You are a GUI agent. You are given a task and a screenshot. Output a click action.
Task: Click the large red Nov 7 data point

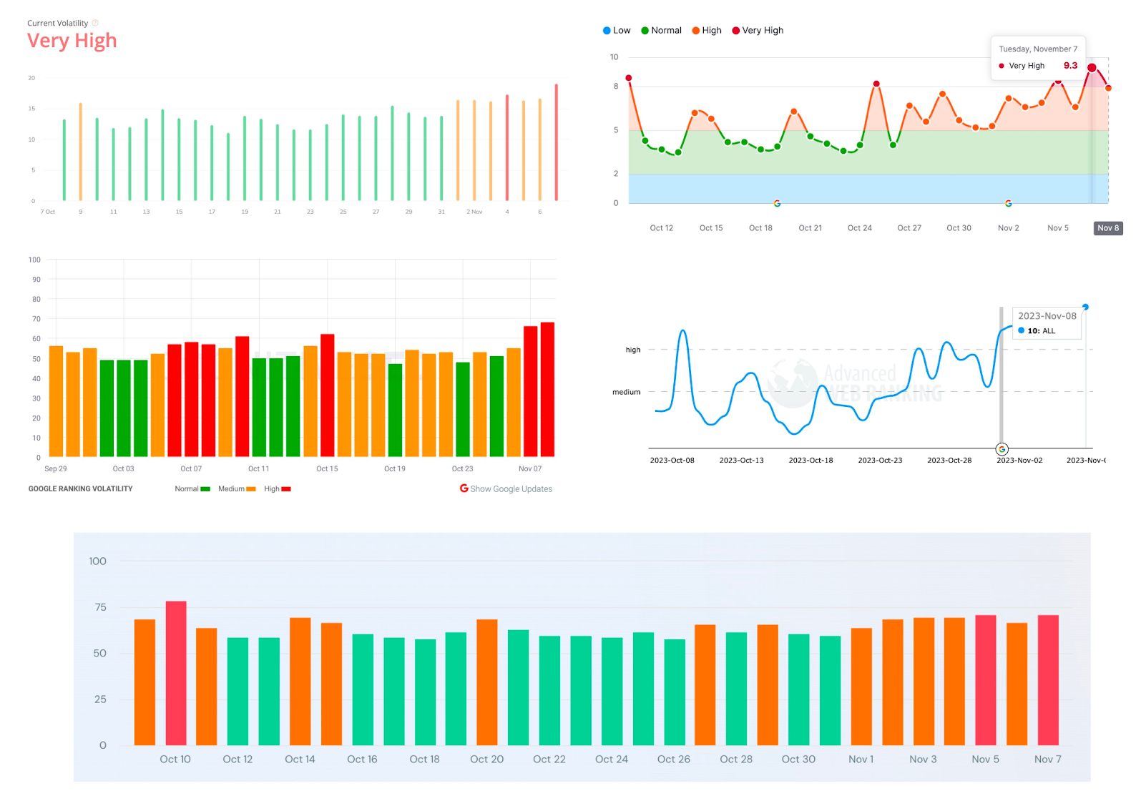1092,68
